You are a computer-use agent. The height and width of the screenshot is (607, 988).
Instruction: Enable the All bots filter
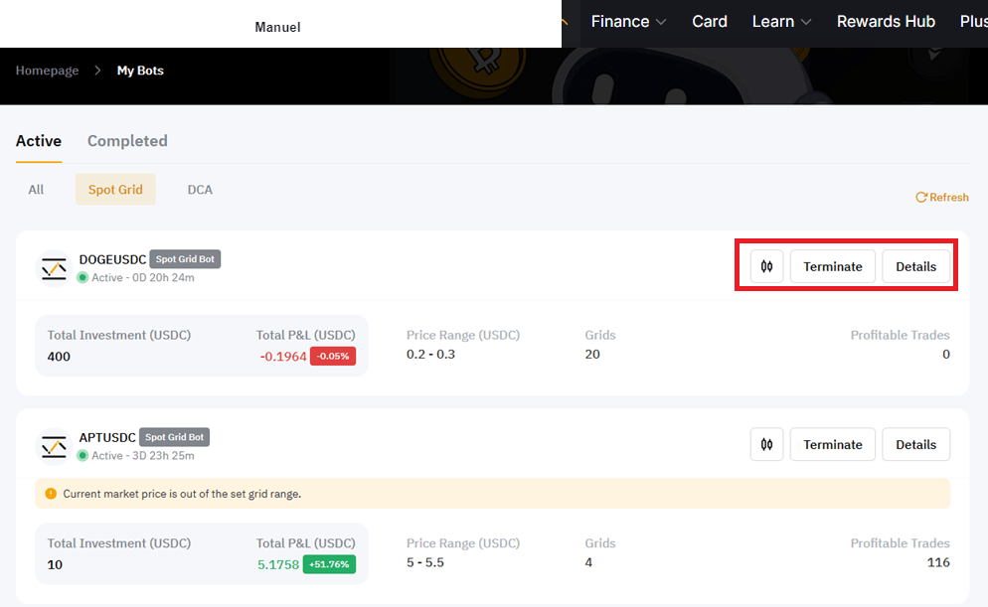[x=36, y=189]
